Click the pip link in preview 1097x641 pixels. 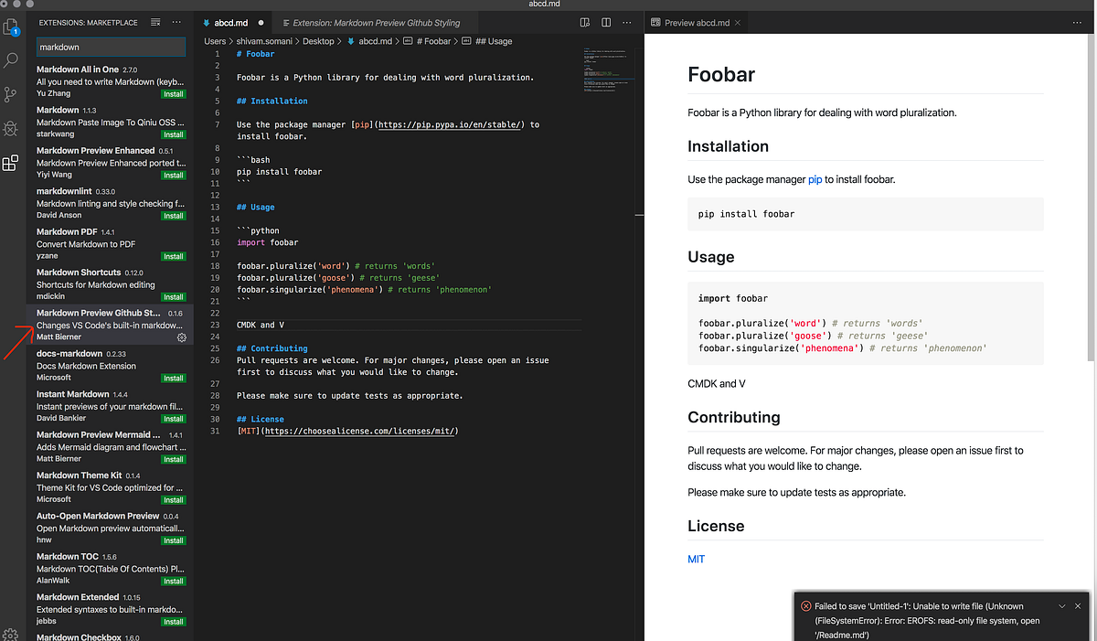pos(815,179)
